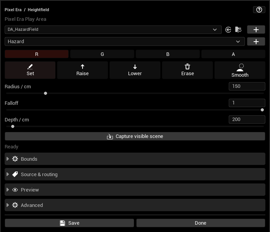The width and height of the screenshot is (270, 232).
Task: Choose the Set brush tool
Action: [x=30, y=70]
